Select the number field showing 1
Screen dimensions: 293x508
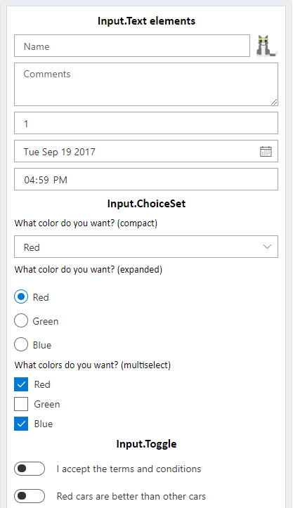tap(146, 123)
